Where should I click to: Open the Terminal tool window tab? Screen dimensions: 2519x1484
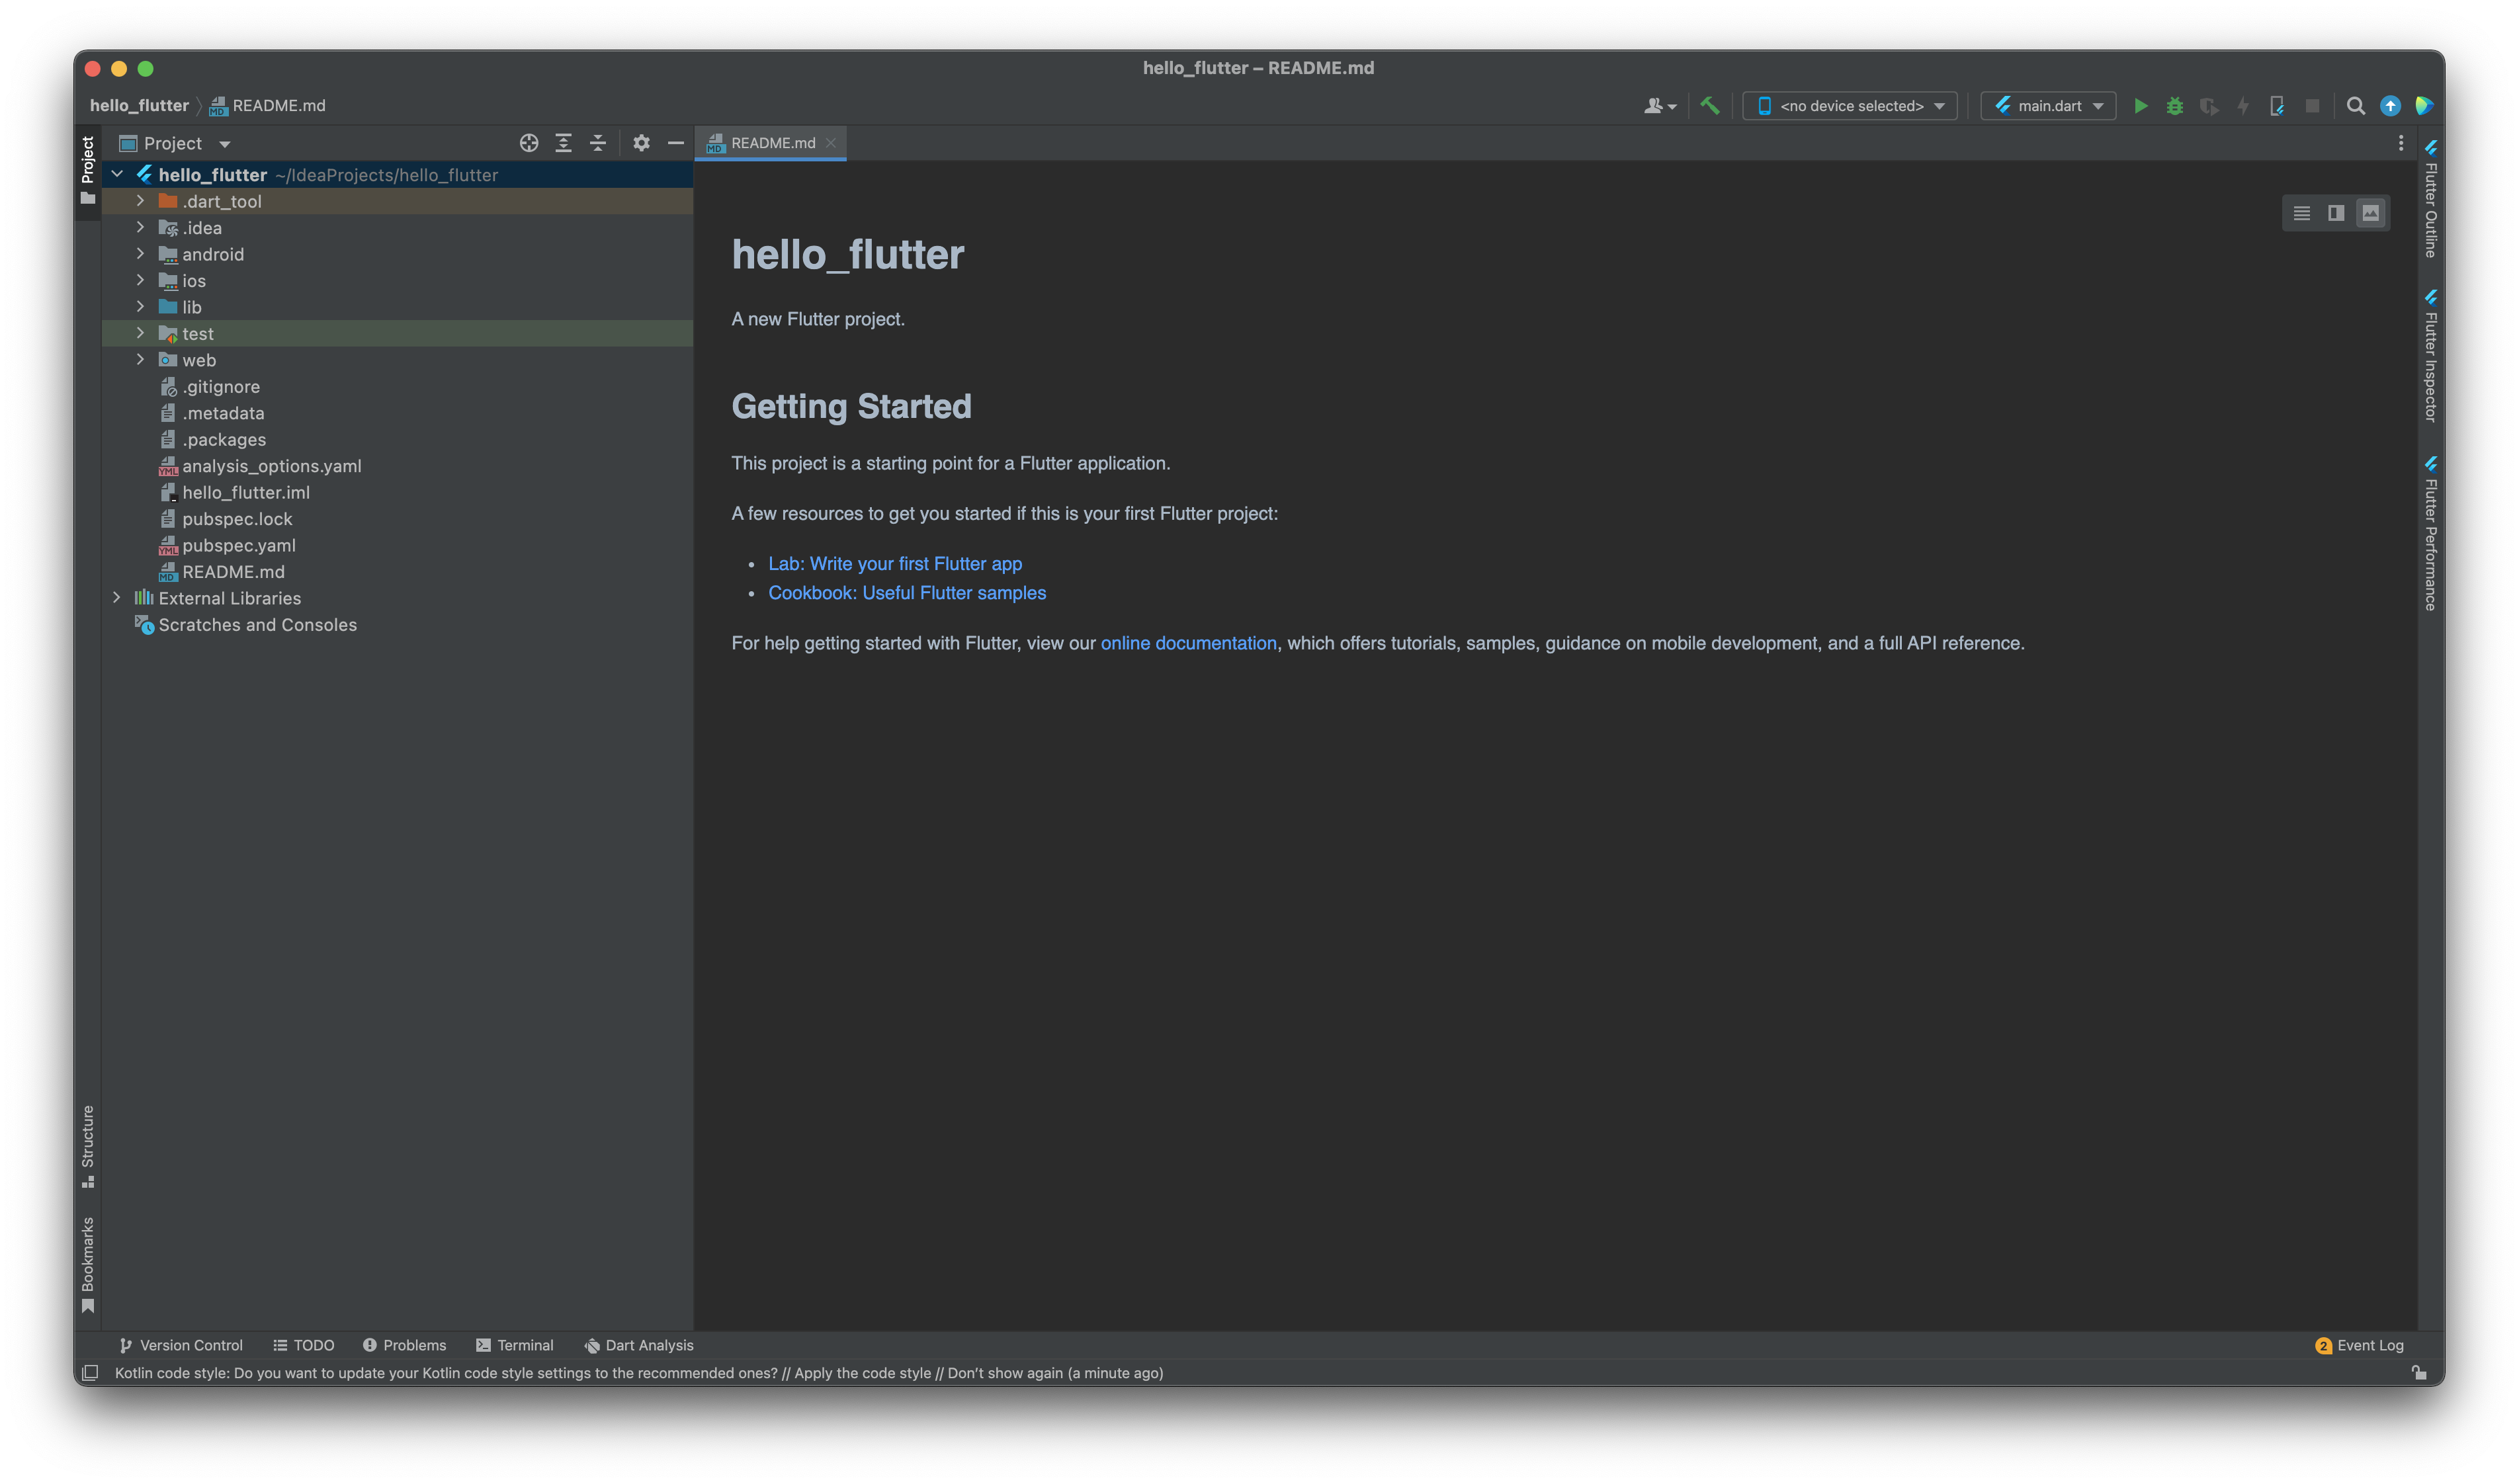click(x=514, y=1345)
